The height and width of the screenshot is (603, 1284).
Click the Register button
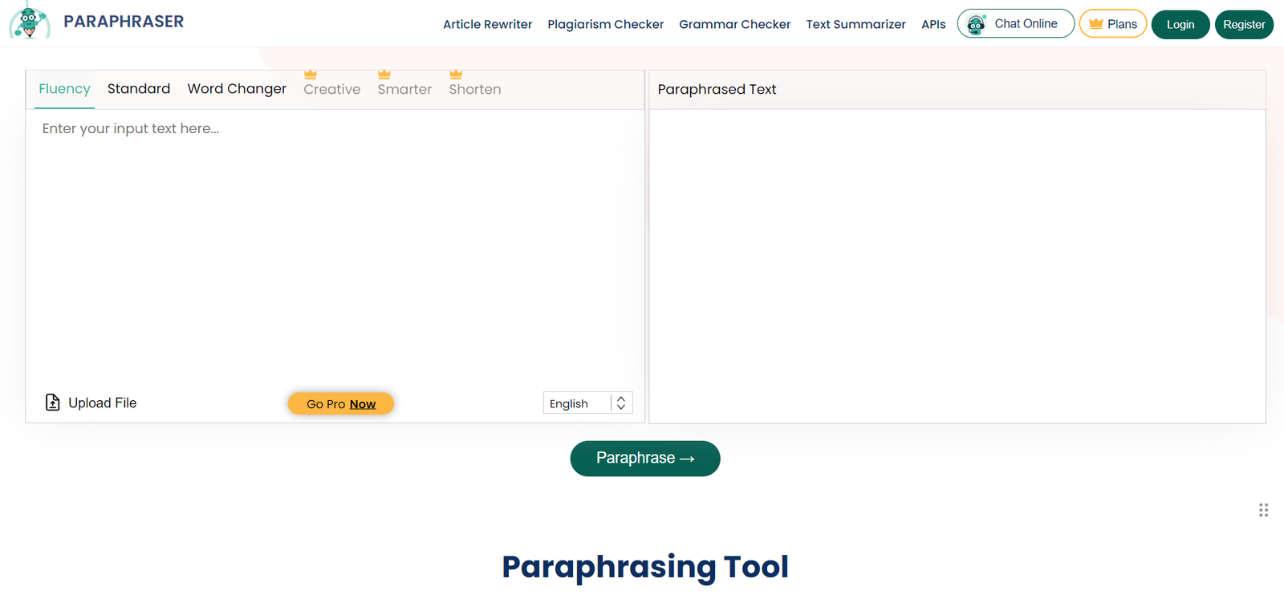(1244, 25)
